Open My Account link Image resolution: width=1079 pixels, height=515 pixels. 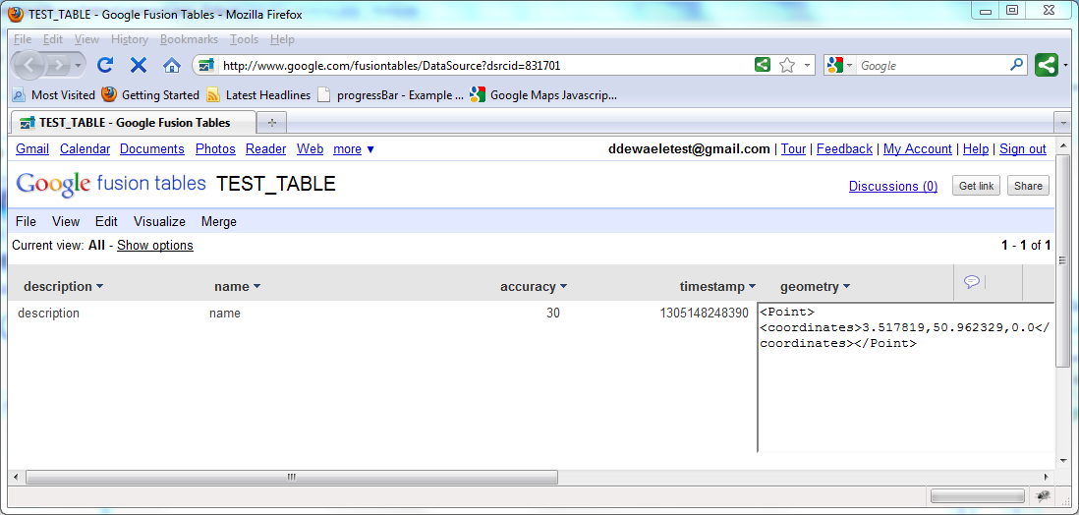tap(917, 148)
